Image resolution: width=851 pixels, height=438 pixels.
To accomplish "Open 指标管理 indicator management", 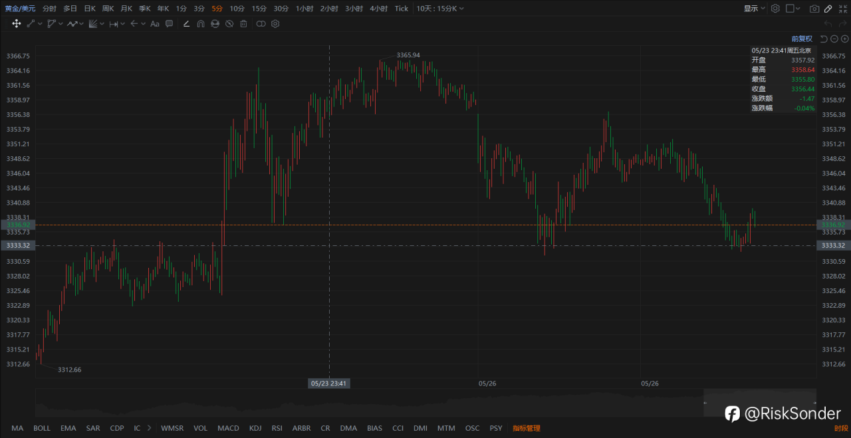I will [x=527, y=428].
